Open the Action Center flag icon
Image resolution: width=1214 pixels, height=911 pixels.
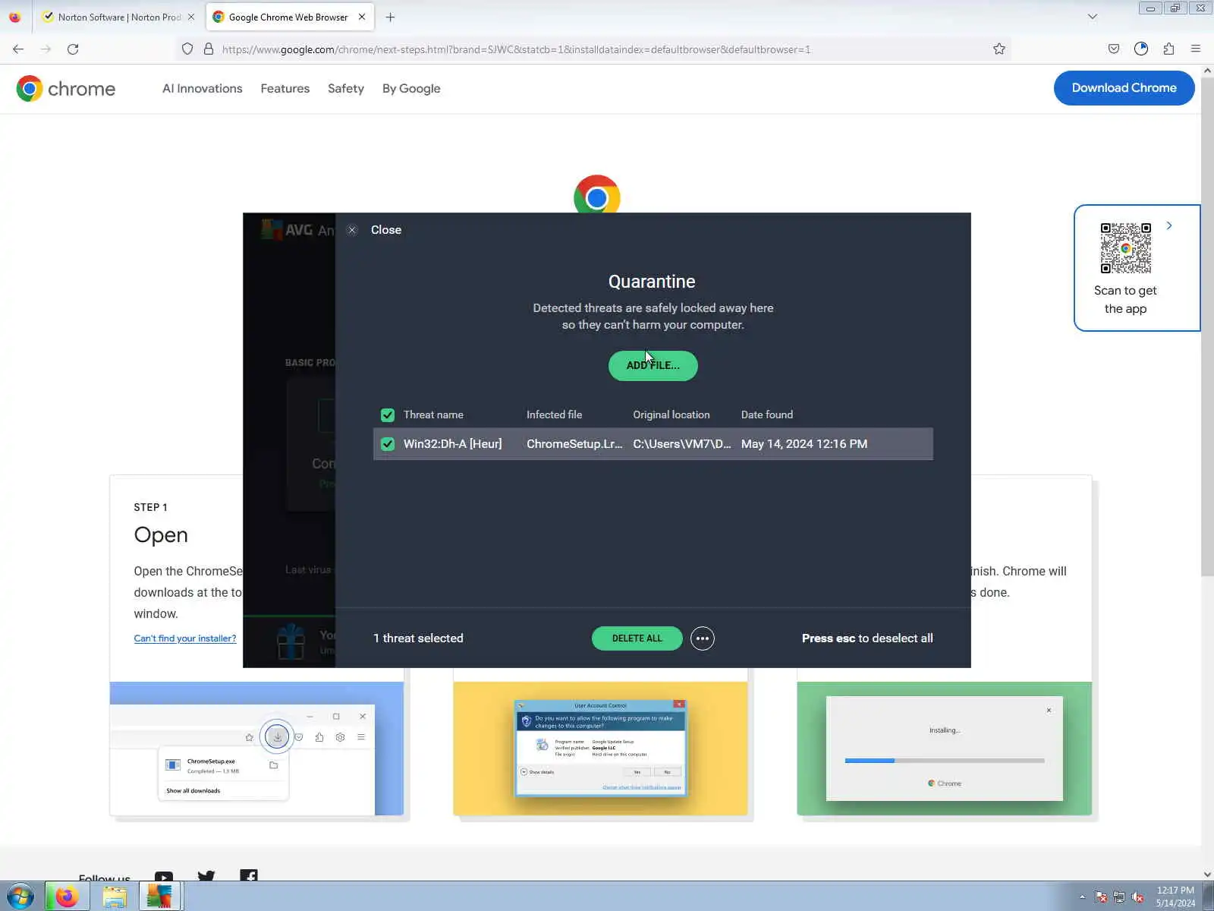click(1101, 897)
